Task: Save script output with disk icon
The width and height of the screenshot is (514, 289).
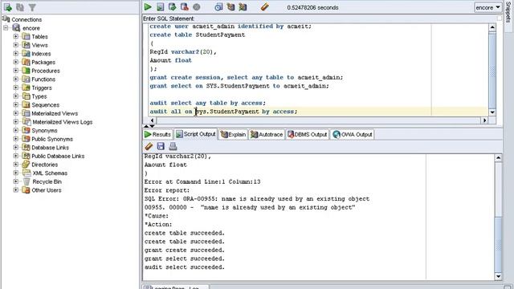Action: pos(161,146)
